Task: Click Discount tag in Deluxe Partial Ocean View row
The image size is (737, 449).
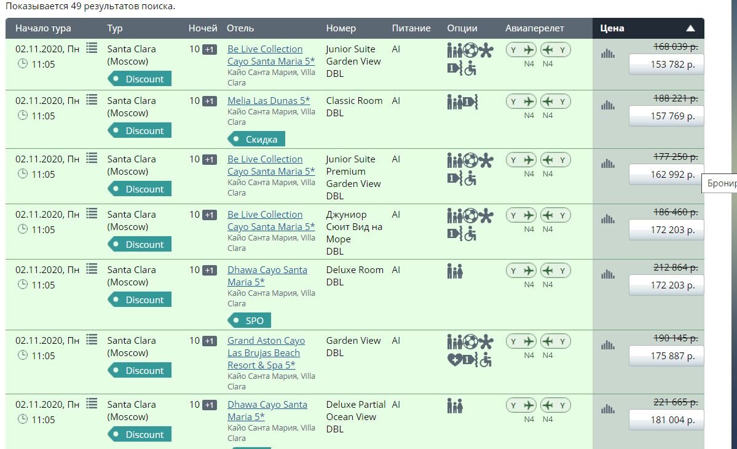Action: pos(140,434)
